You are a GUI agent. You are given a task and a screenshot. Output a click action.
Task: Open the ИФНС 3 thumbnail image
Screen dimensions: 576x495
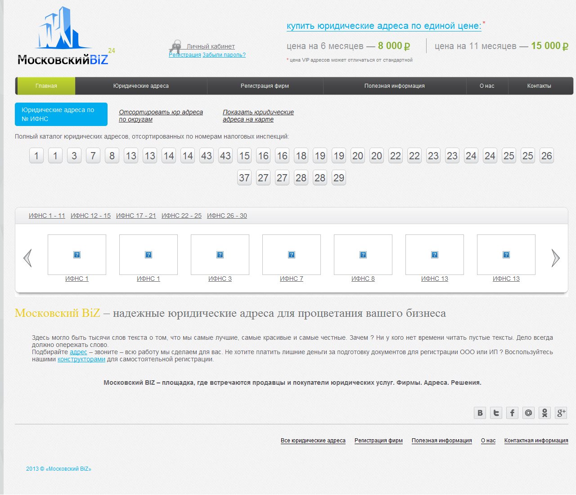[x=220, y=255]
